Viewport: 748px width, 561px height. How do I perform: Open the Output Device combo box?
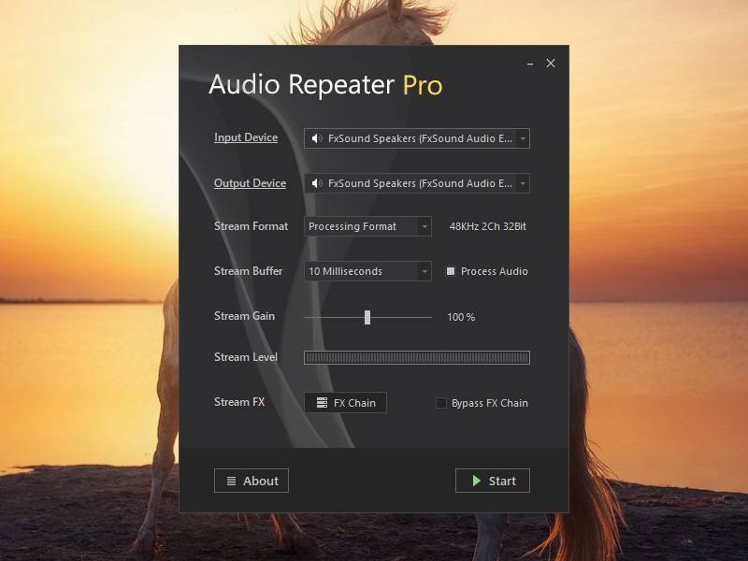tap(416, 183)
